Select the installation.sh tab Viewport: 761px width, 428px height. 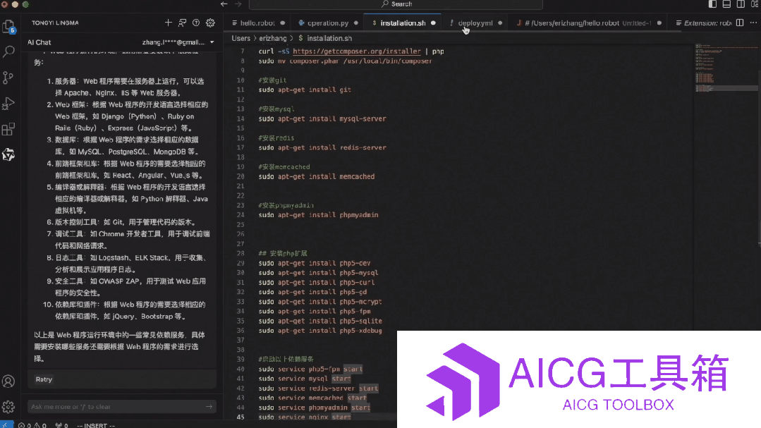pos(403,23)
